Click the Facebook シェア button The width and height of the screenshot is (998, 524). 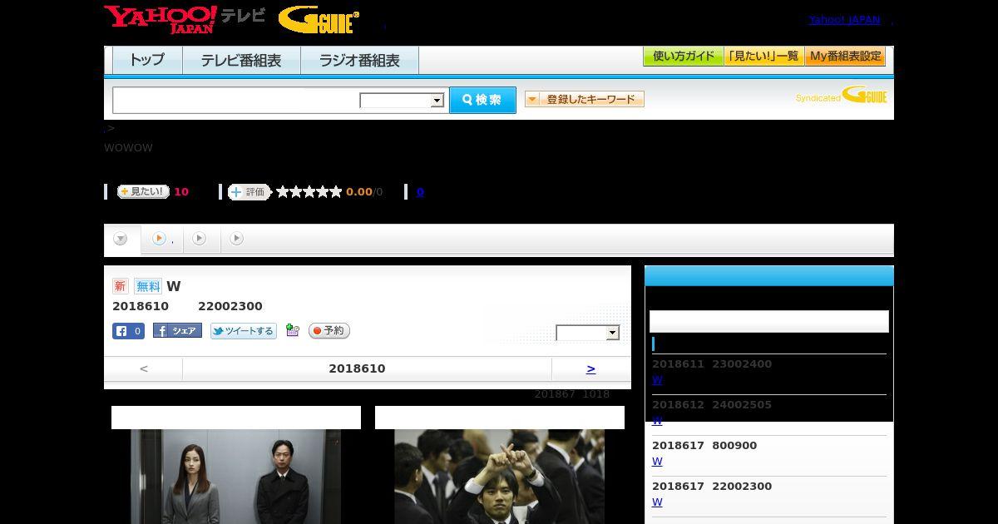(177, 331)
